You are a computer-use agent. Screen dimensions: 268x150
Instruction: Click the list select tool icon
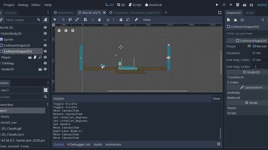[85, 20]
